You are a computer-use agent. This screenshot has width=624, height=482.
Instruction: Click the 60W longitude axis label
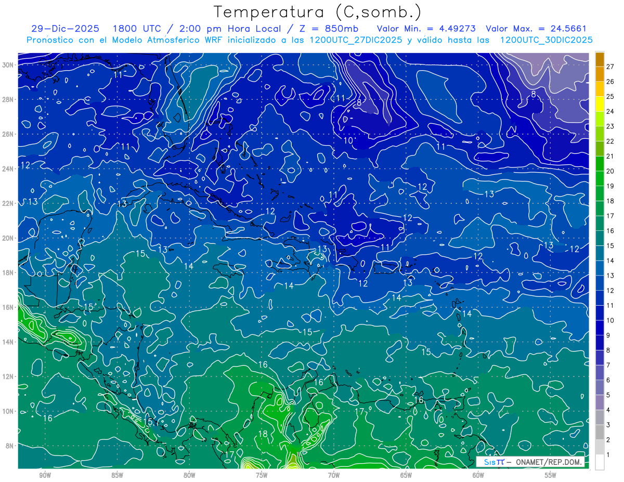[x=478, y=476]
